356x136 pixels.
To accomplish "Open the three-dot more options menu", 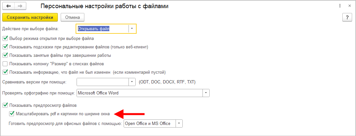I will click(x=339, y=6).
